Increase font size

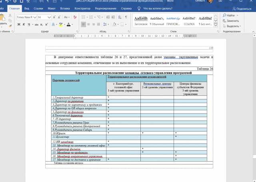point(54,17)
